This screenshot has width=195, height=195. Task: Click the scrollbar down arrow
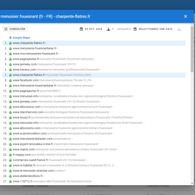click(x=192, y=183)
